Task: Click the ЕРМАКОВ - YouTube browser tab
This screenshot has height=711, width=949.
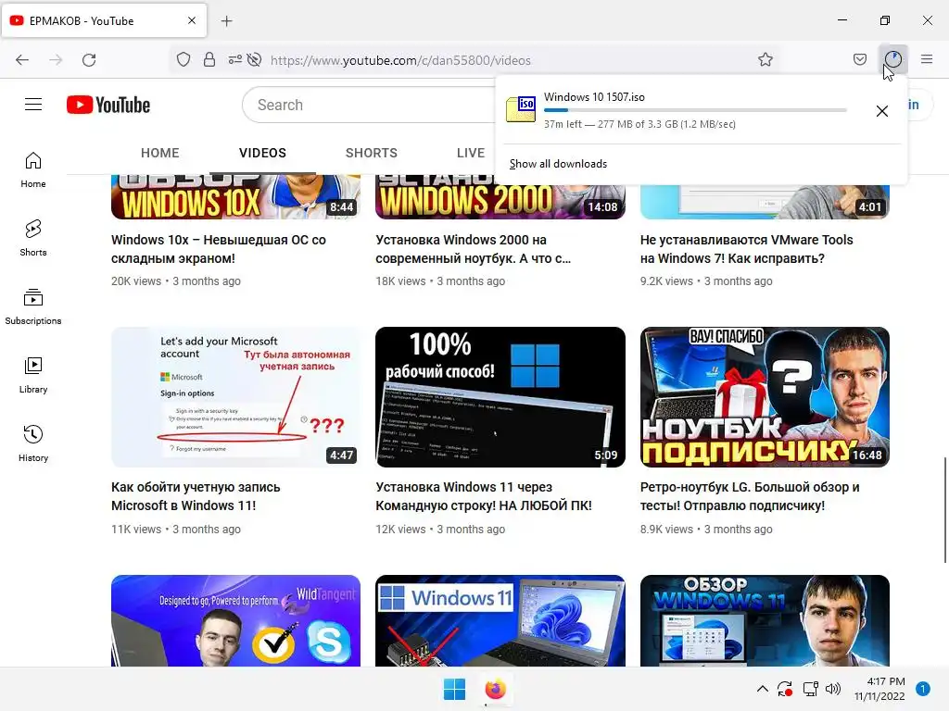Action: [104, 20]
